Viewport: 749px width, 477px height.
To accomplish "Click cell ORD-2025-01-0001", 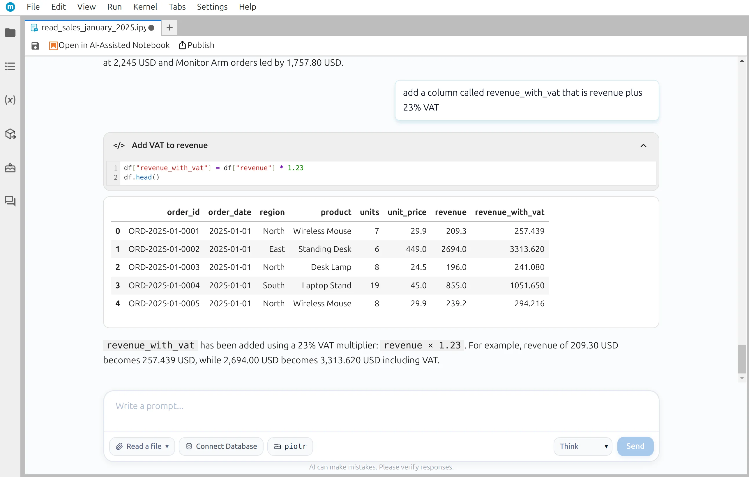I will click(164, 231).
